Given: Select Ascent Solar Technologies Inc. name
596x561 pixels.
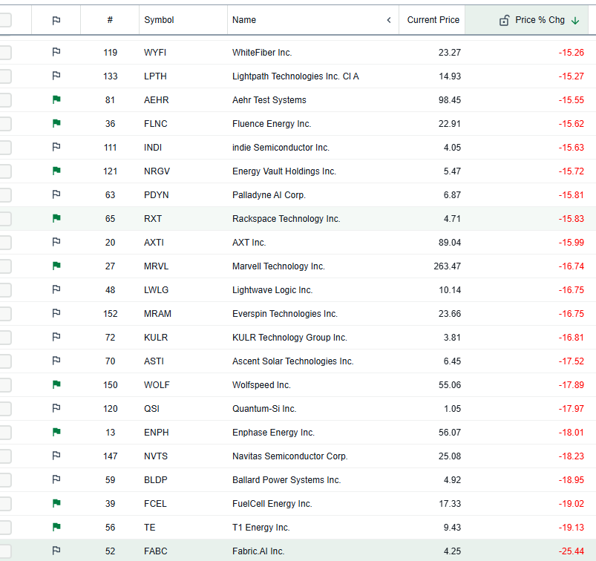Looking at the screenshot, I should pyautogui.click(x=293, y=361).
